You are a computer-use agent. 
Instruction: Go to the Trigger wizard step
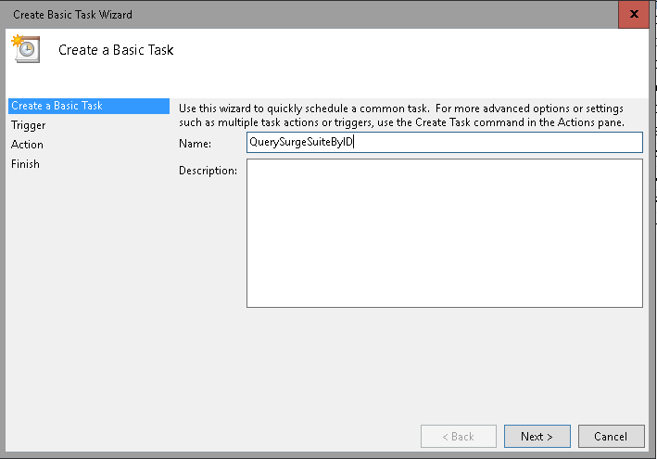point(28,125)
